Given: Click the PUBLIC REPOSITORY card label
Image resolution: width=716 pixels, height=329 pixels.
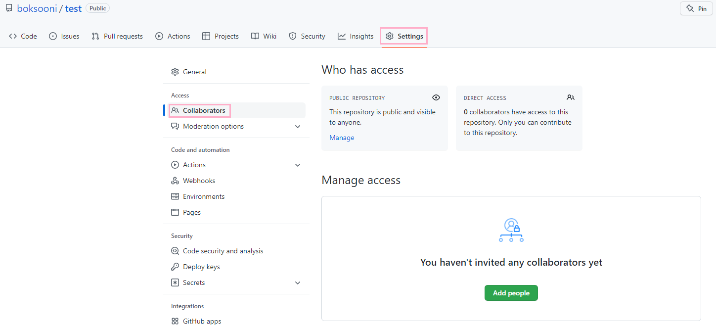Looking at the screenshot, I should coord(357,98).
